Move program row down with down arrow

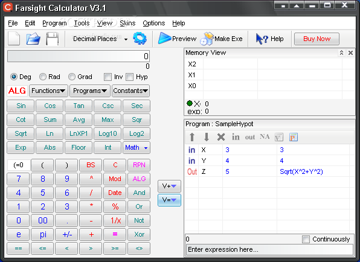pos(207,137)
